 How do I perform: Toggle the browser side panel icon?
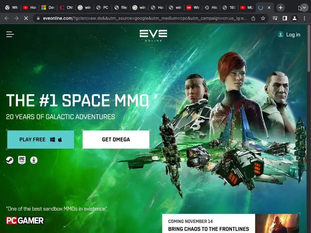[x=285, y=18]
